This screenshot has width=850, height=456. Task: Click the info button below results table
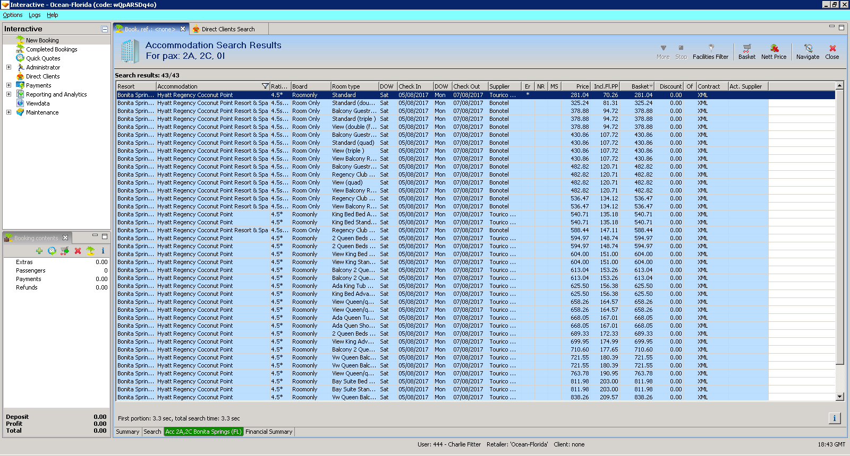(x=834, y=418)
